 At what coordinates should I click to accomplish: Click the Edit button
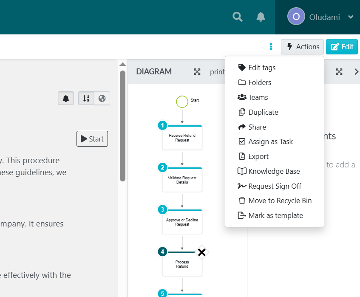[x=342, y=47]
